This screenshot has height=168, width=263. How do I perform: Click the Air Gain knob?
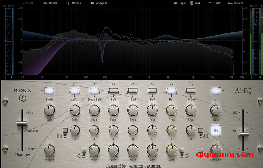point(216,110)
